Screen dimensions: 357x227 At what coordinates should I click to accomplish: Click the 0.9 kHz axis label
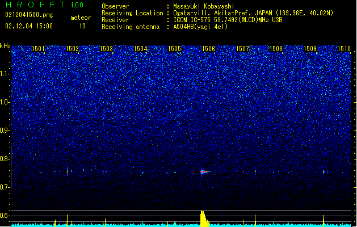point(5,131)
